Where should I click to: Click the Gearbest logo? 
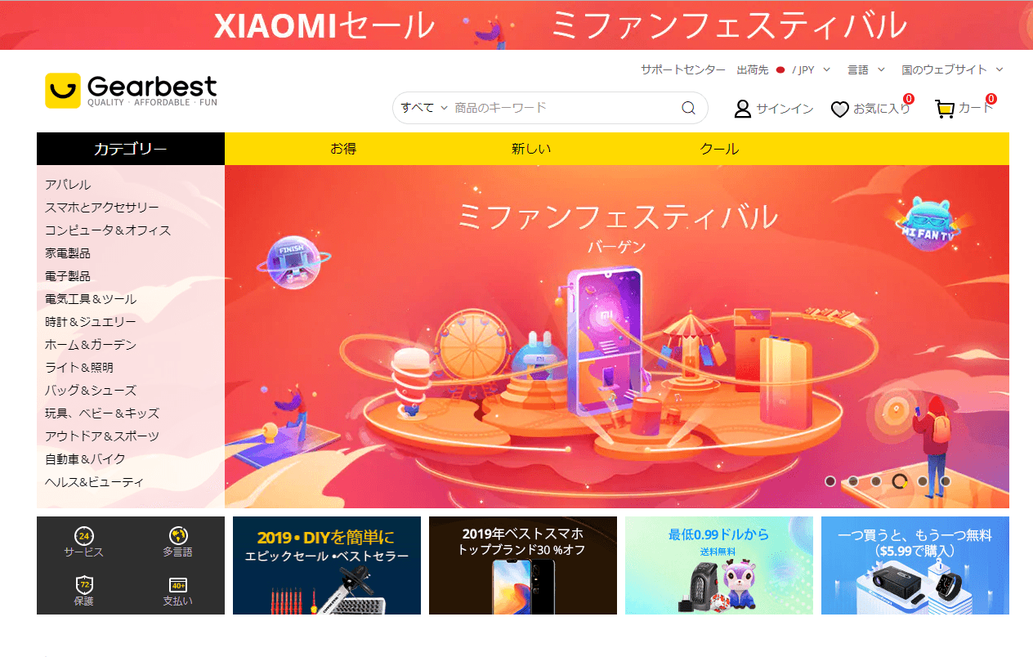click(x=131, y=91)
